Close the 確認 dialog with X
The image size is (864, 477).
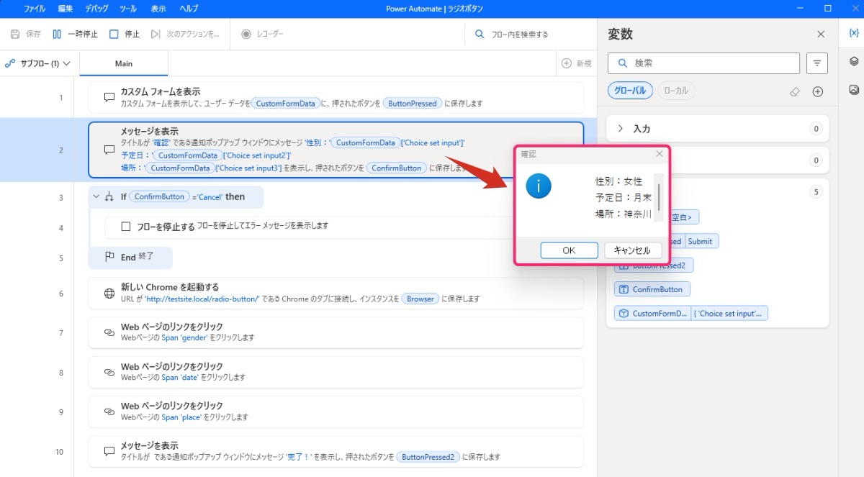(x=659, y=154)
